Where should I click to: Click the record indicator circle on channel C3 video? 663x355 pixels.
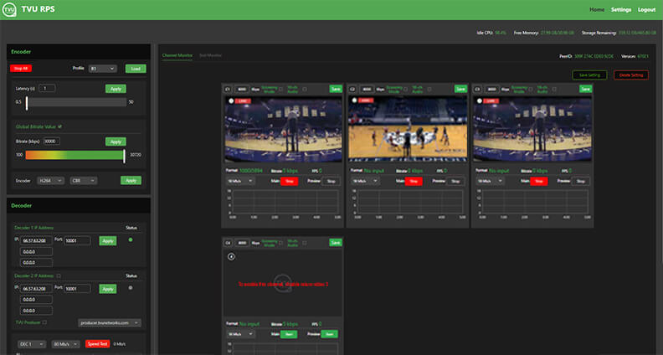coord(480,101)
